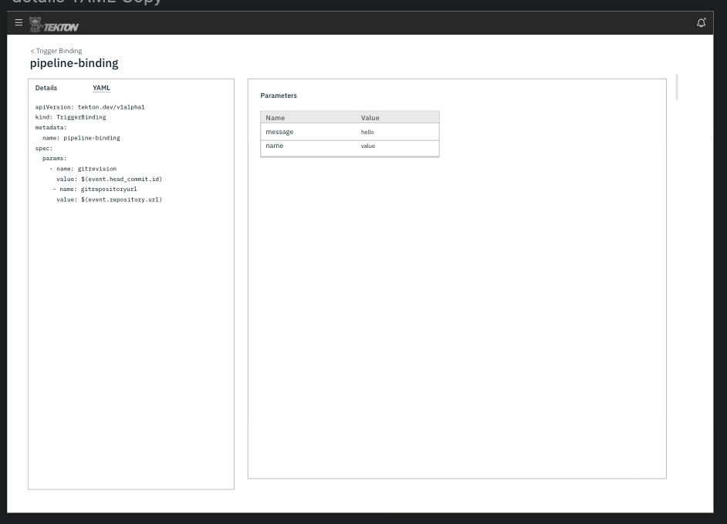Click the Tekton logo in the header
Image resolution: width=727 pixels, height=524 pixels.
(x=52, y=24)
